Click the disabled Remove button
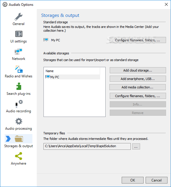The width and height of the screenshot is (171, 187). coord(138,113)
